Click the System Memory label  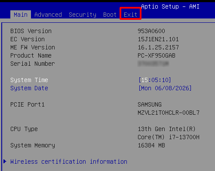point(33,146)
